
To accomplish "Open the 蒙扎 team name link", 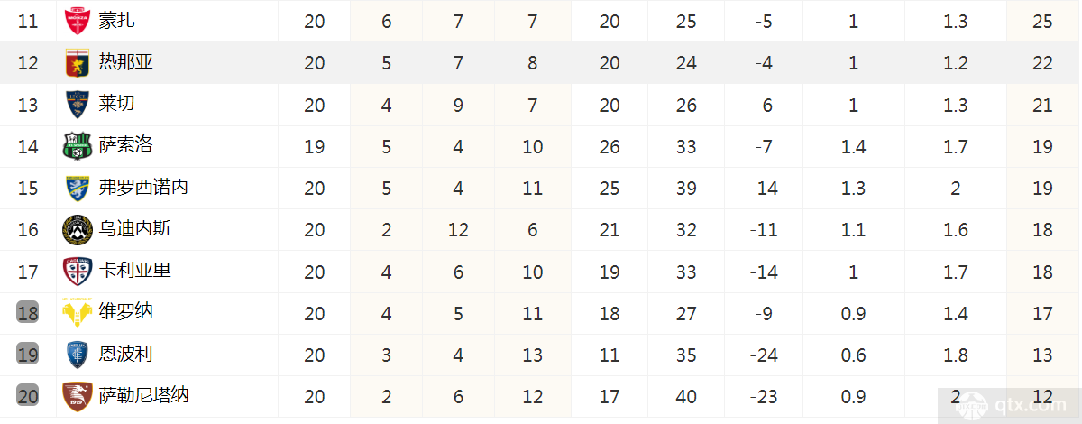I will coord(117,21).
